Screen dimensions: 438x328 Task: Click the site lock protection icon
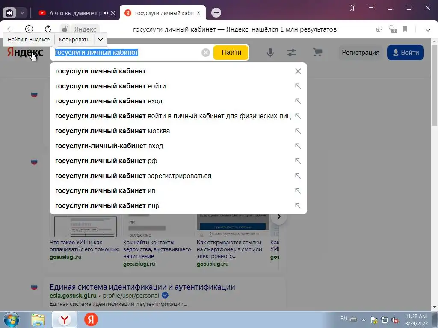65,29
